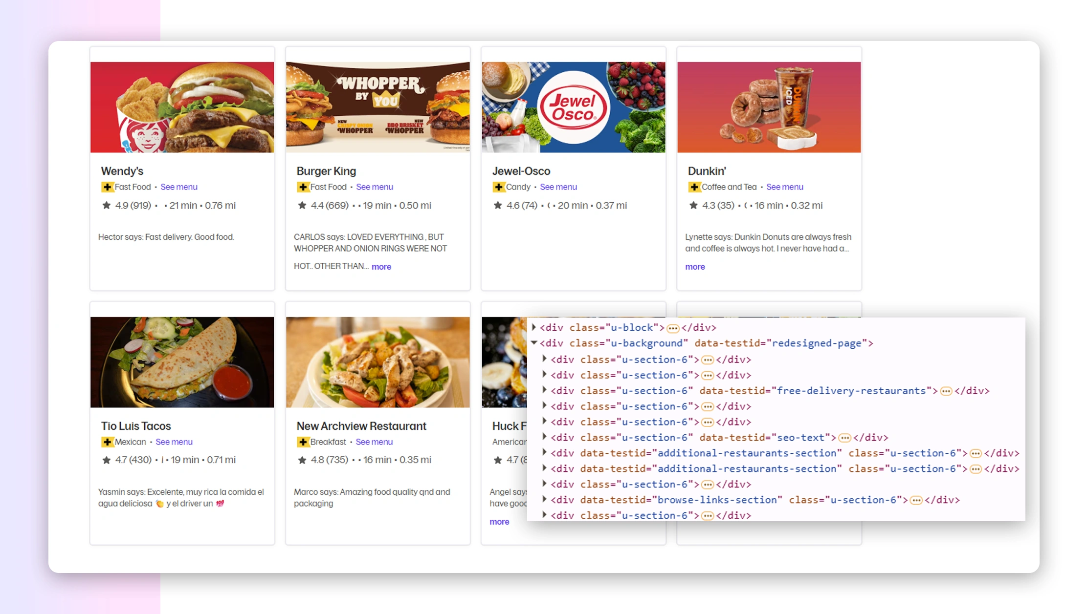Expand the seo-text section node

pyautogui.click(x=544, y=437)
